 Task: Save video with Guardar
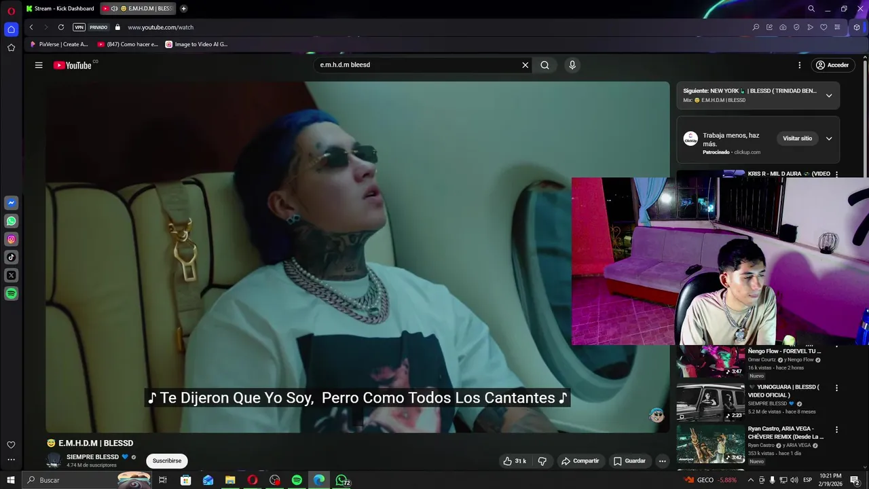pyautogui.click(x=629, y=461)
